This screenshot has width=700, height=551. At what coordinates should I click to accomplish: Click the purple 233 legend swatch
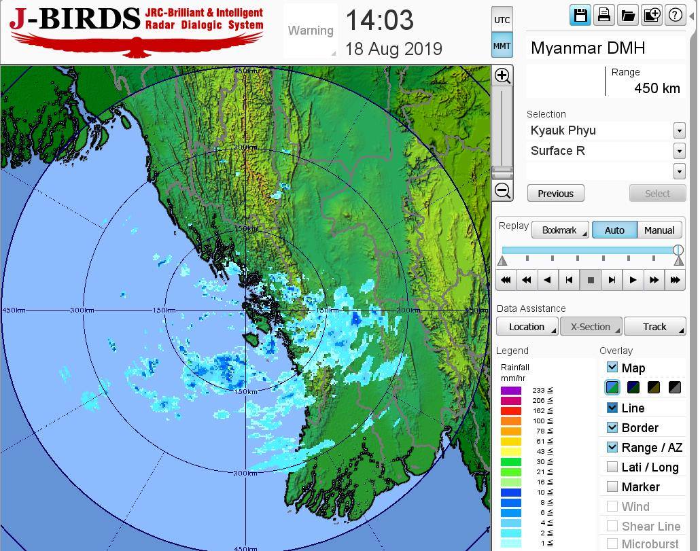511,391
